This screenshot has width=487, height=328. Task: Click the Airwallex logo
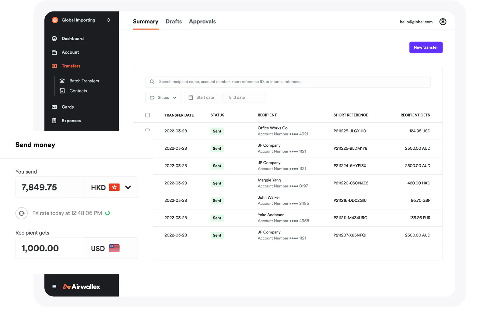[x=81, y=287]
